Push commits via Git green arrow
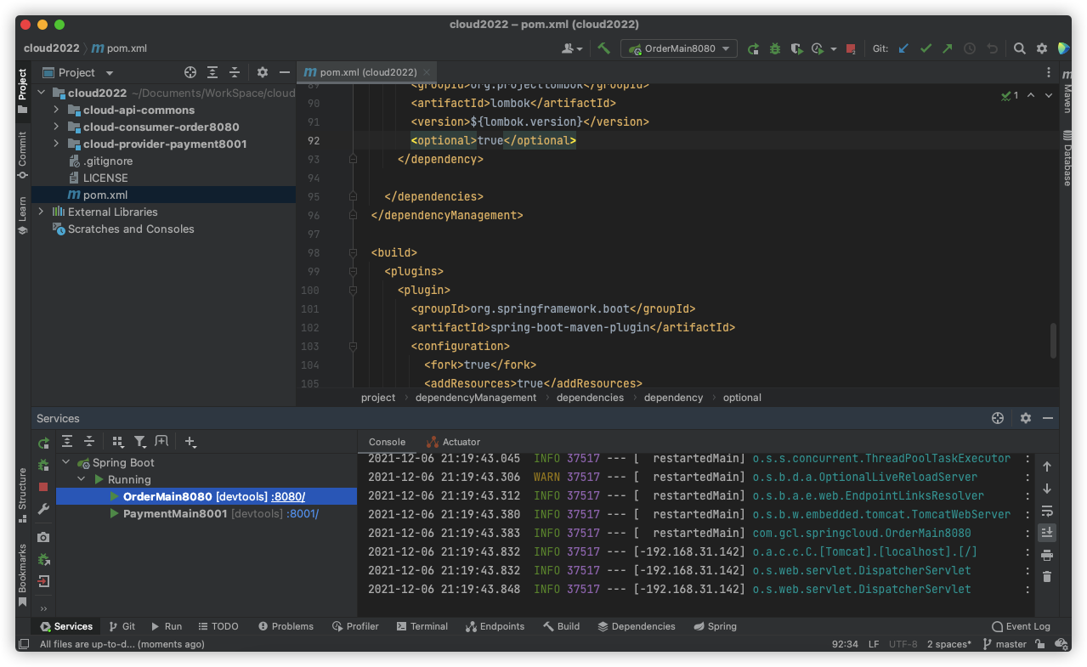Viewport: 1087px width, 667px height. tap(947, 48)
